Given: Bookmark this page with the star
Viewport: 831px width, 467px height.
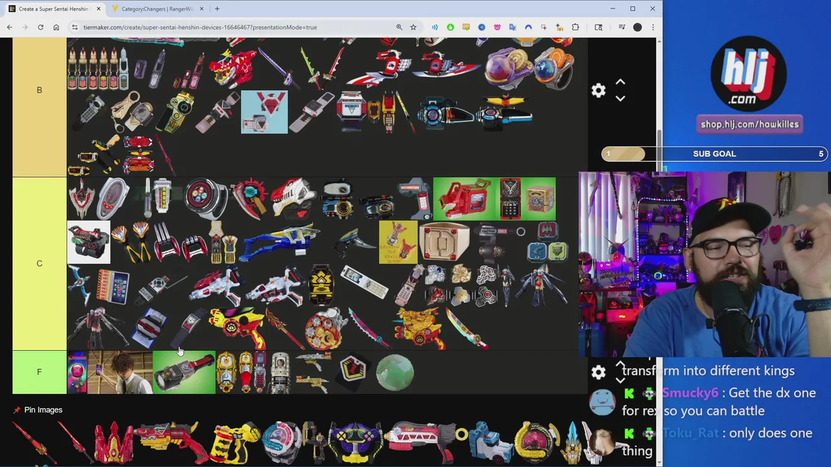Looking at the screenshot, I should coord(413,27).
